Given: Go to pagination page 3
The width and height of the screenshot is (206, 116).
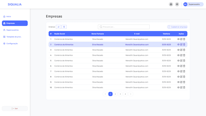Looking at the screenshot, I should click(x=120, y=94).
